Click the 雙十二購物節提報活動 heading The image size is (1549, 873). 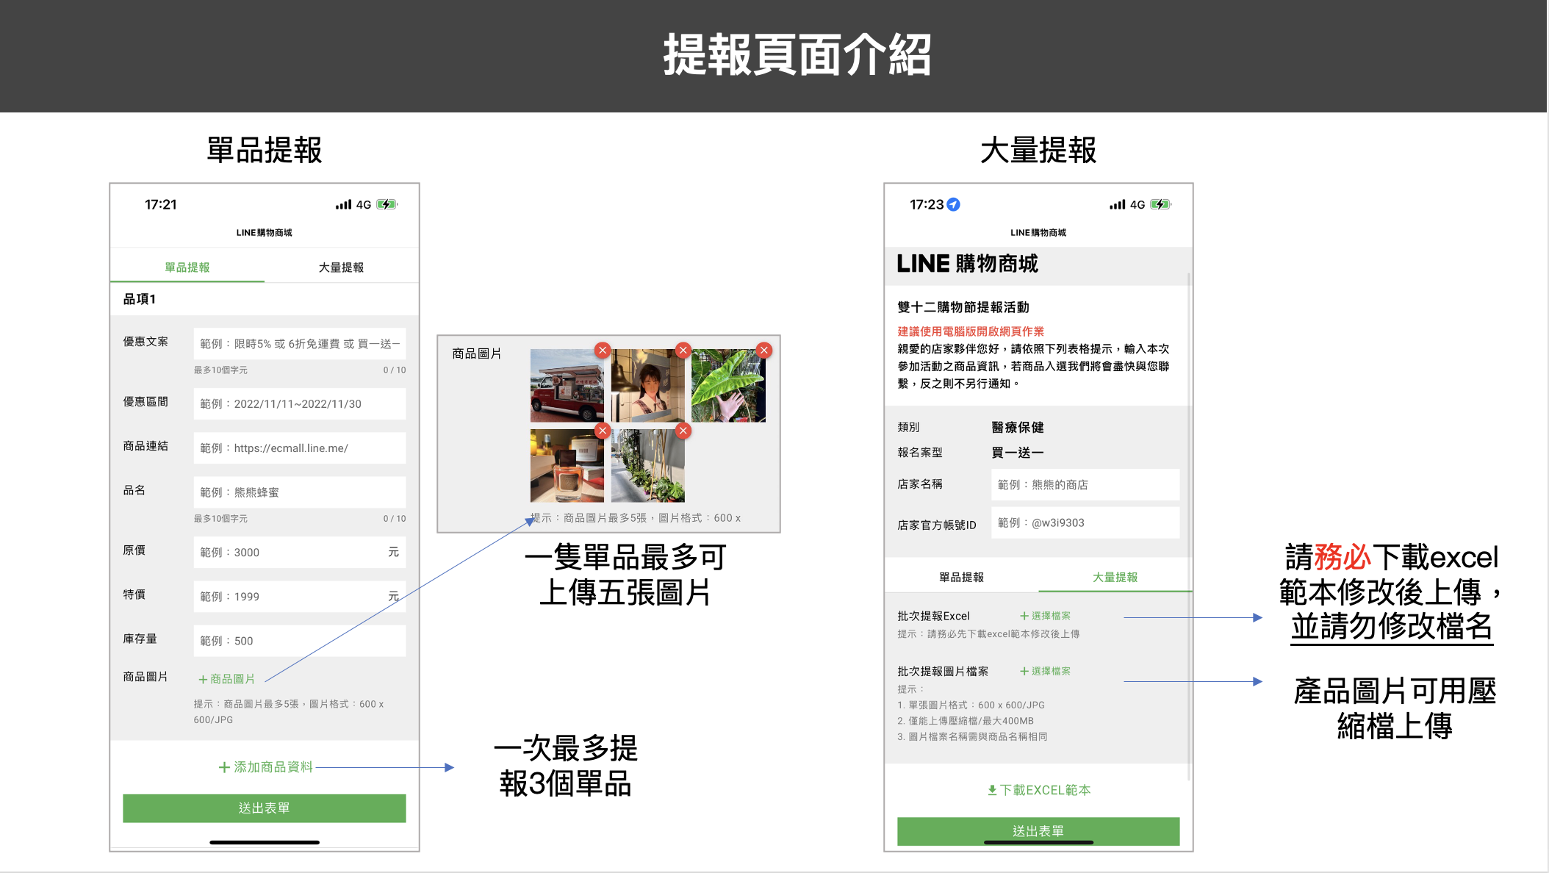point(963,307)
